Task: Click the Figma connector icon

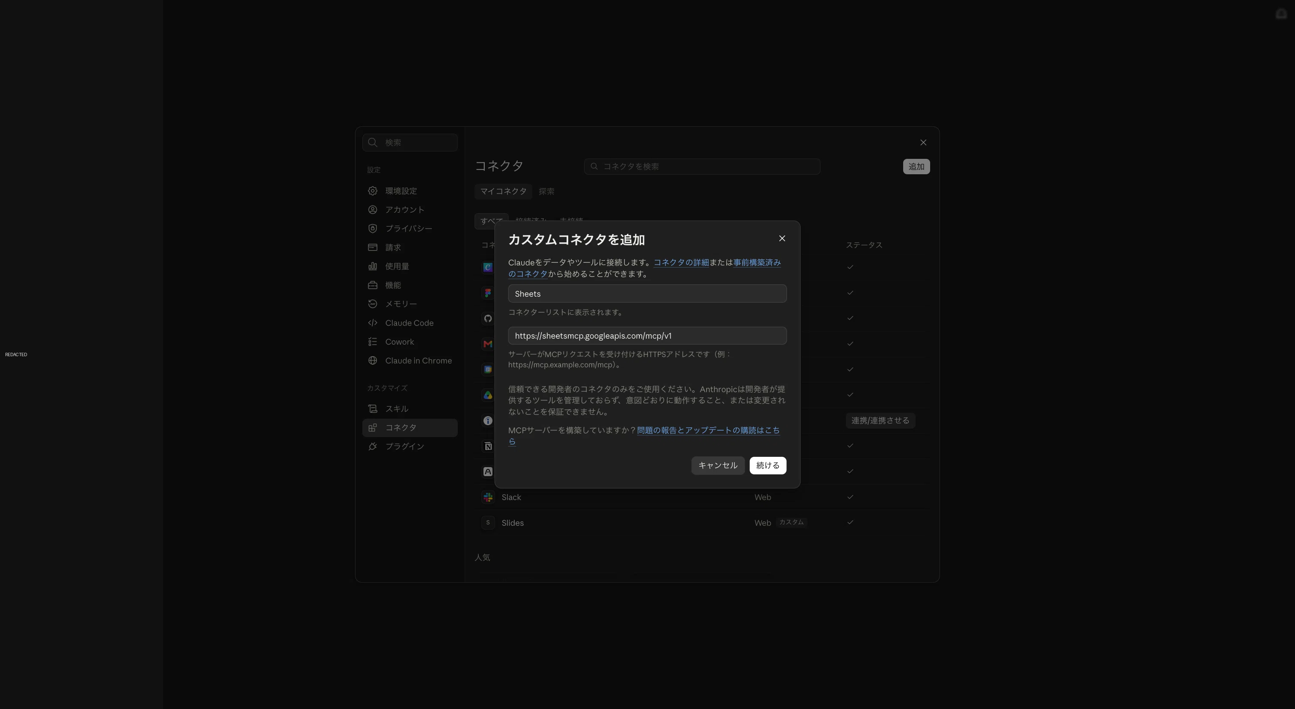Action: 488,293
